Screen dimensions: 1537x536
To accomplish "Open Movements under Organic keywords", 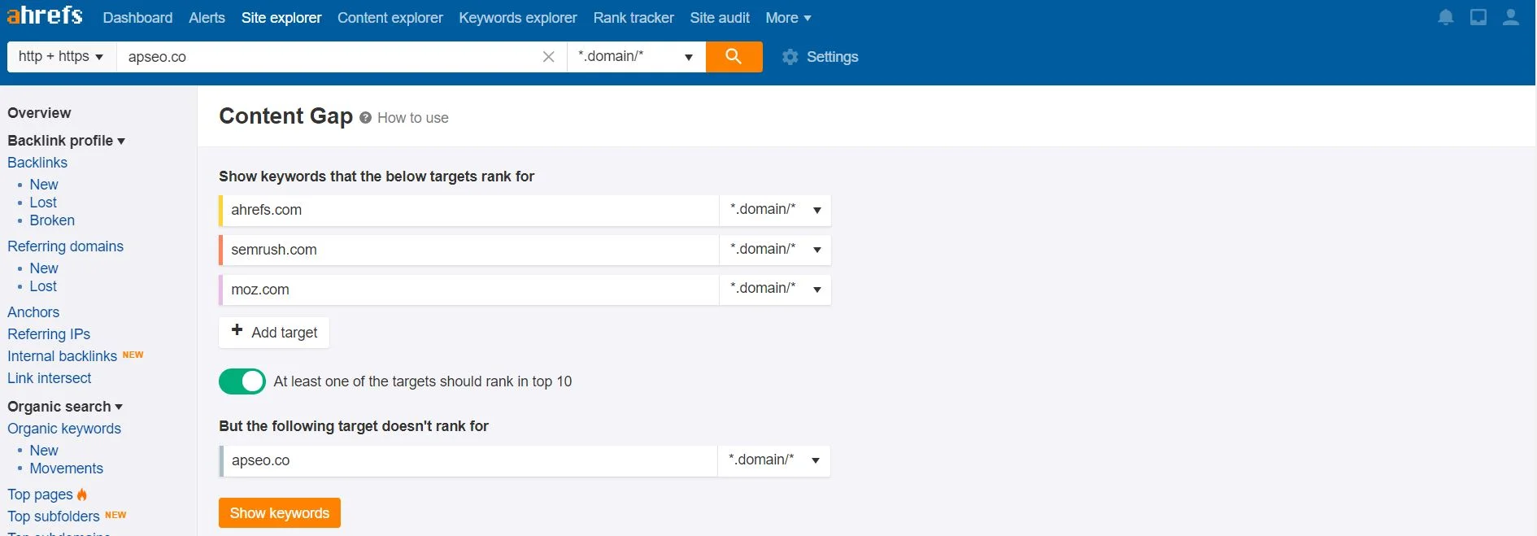I will click(x=67, y=468).
